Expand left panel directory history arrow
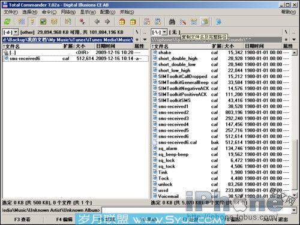 click(x=145, y=40)
